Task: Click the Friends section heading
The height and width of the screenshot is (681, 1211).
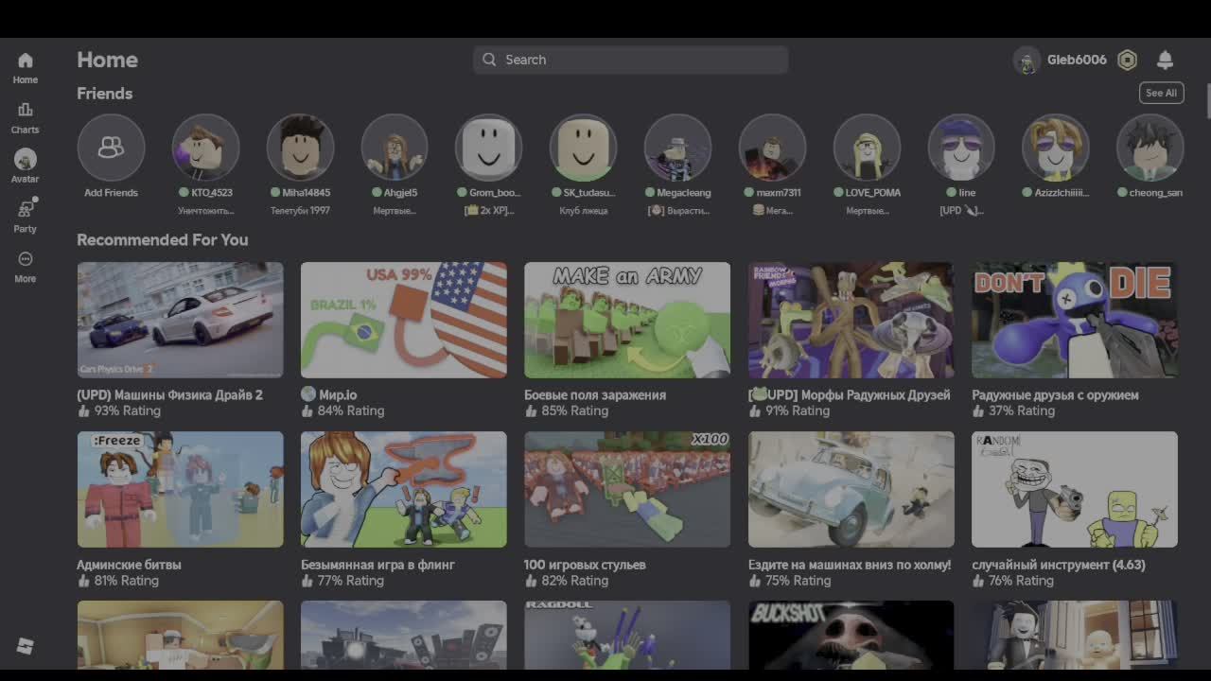Action: tap(104, 94)
